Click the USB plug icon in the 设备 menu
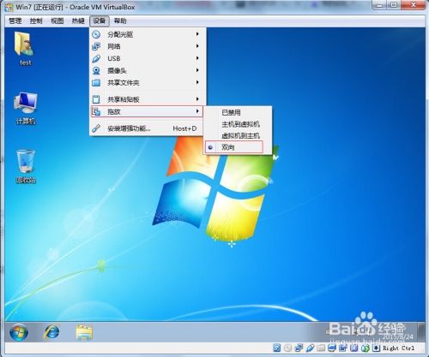The width and height of the screenshot is (429, 357). (x=96, y=58)
